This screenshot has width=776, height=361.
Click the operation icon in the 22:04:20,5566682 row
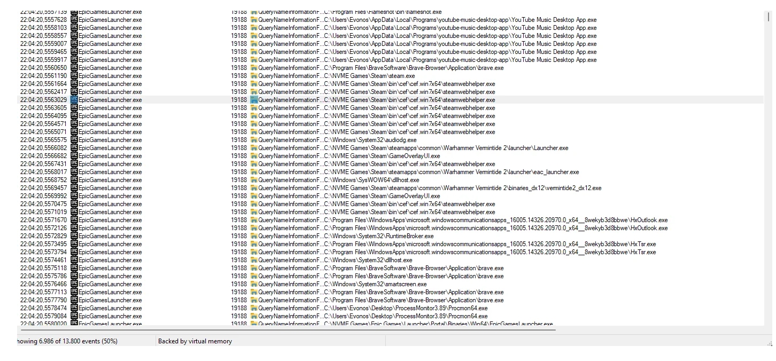pos(254,156)
